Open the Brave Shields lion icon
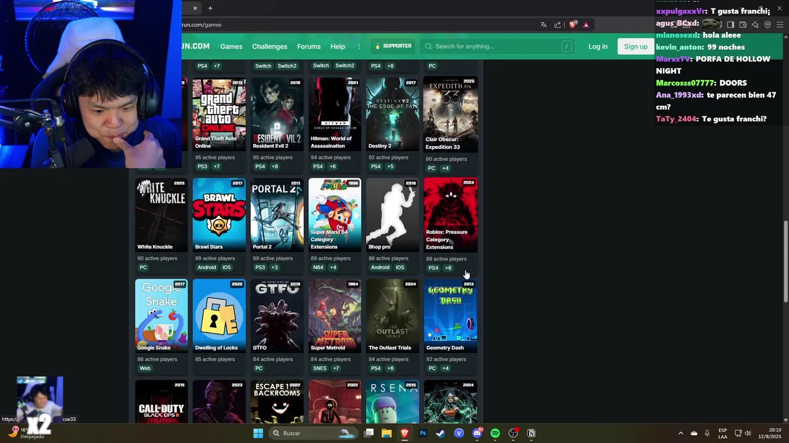The image size is (789, 443). point(573,25)
